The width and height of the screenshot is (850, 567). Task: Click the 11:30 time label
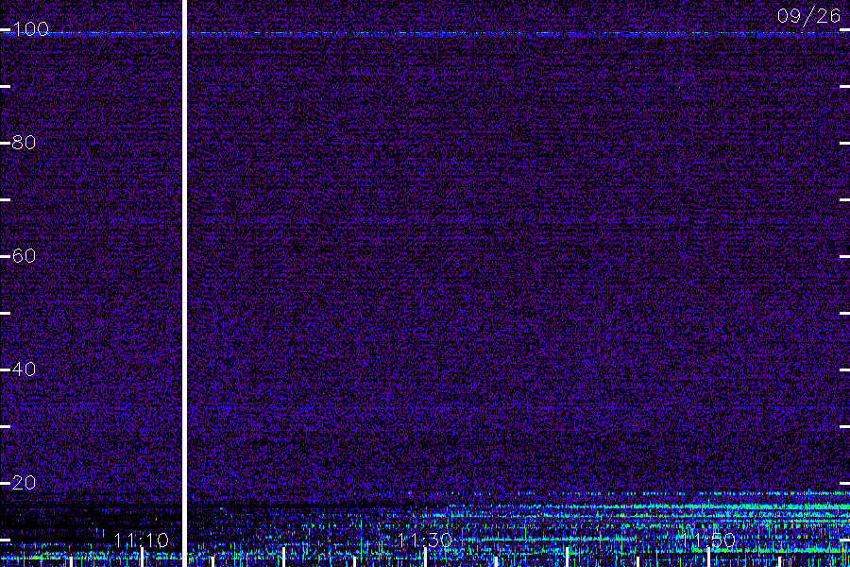point(425,540)
